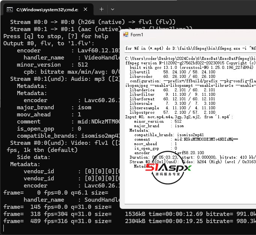The image size is (256, 235).
Task: Click "Input #0, mov,mp4,m4a" line in Form1
Action: pos(179,117)
